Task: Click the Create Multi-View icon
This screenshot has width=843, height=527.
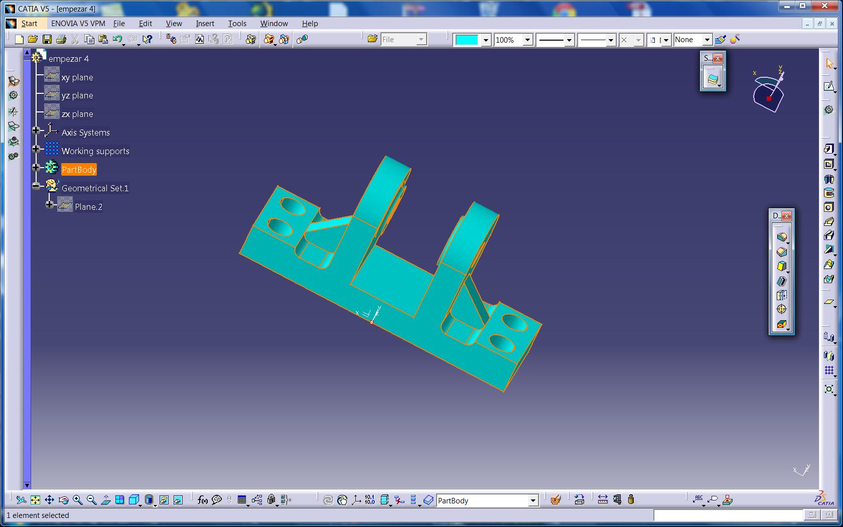Action: click(x=119, y=500)
